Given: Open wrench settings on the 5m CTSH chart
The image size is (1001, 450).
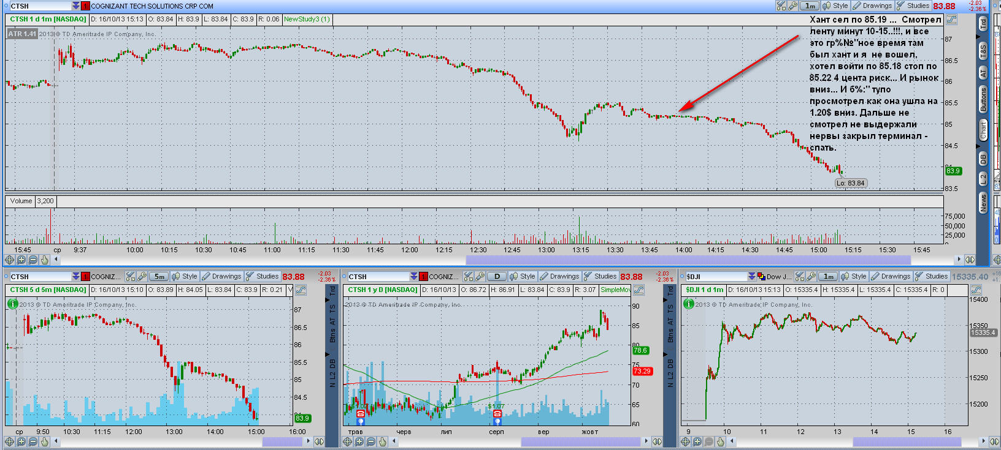Looking at the screenshot, I should [142, 277].
